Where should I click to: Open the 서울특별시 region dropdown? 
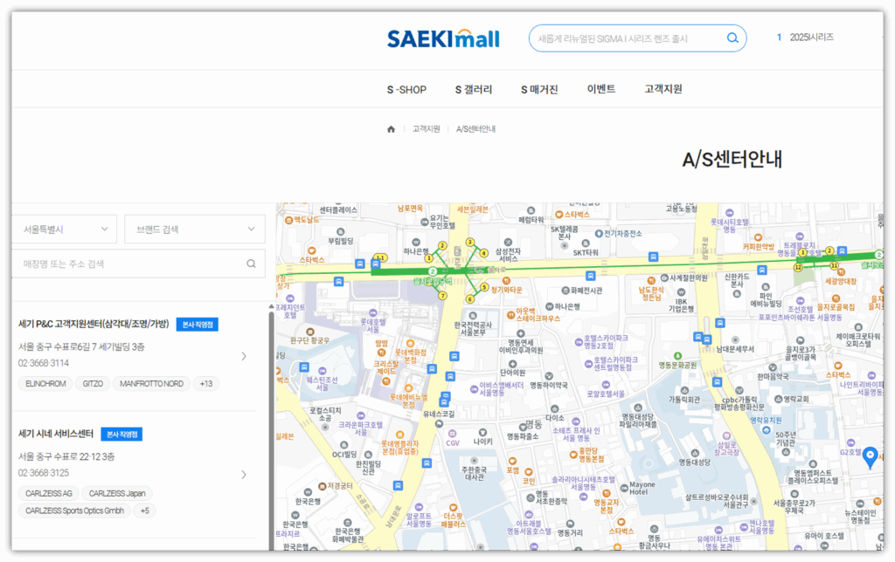click(66, 229)
